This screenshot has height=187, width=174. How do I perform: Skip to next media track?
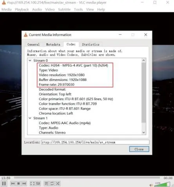24,183
